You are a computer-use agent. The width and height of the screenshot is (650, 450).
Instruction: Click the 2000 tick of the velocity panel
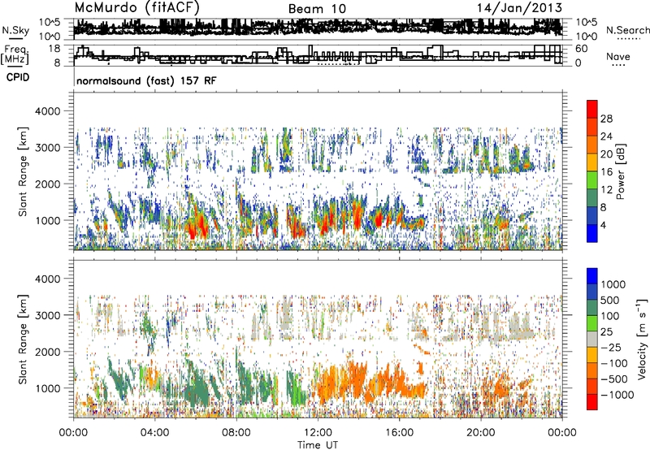(x=50, y=352)
